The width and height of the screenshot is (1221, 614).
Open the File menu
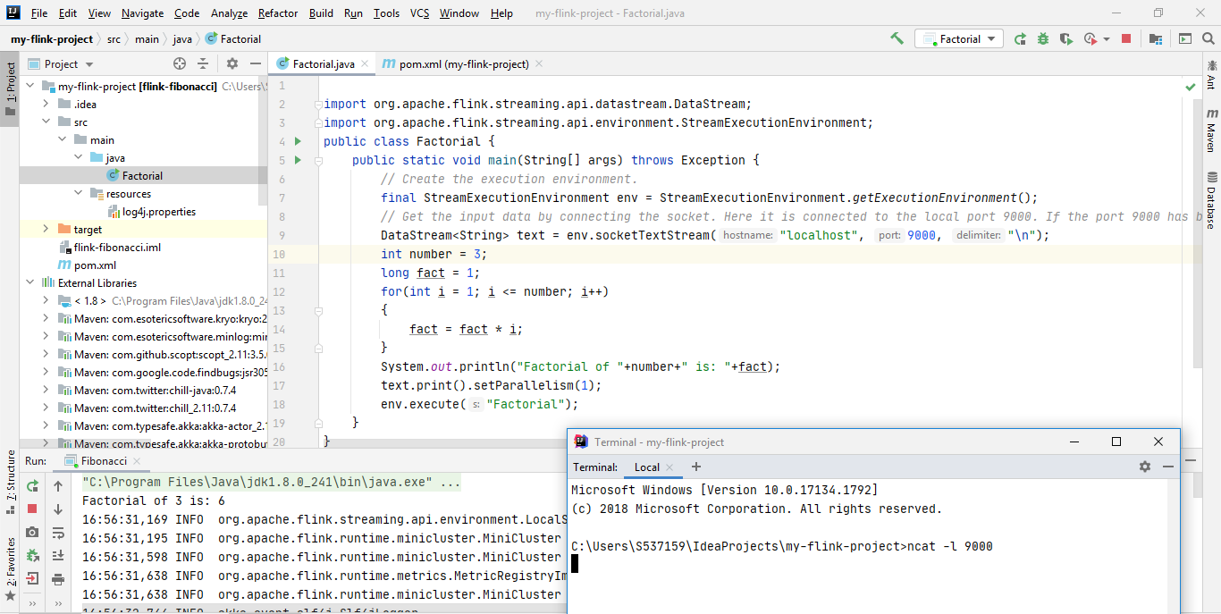[x=39, y=13]
